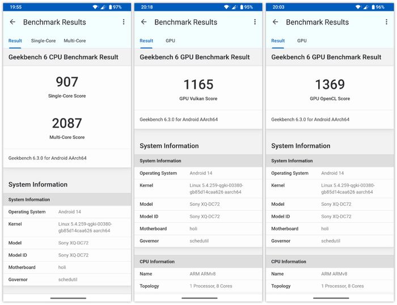Tap back arrow in Vulkan benchmark screen
Image resolution: width=397 pixels, height=305 pixels.
pos(144,22)
